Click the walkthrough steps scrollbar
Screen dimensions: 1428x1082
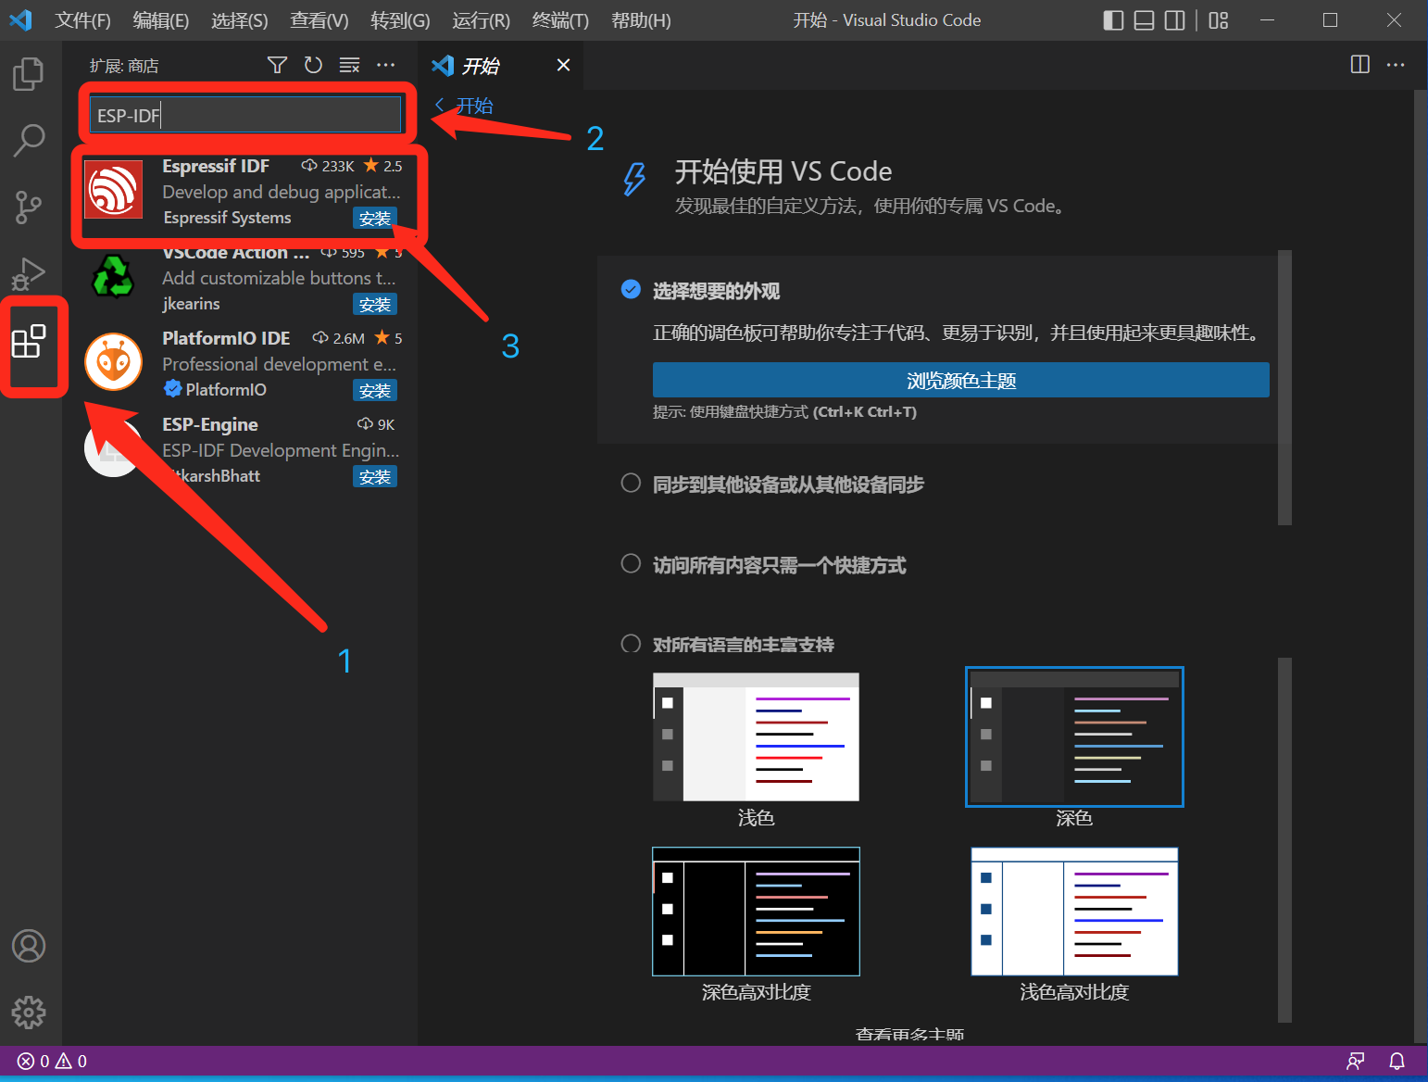coord(1284,387)
